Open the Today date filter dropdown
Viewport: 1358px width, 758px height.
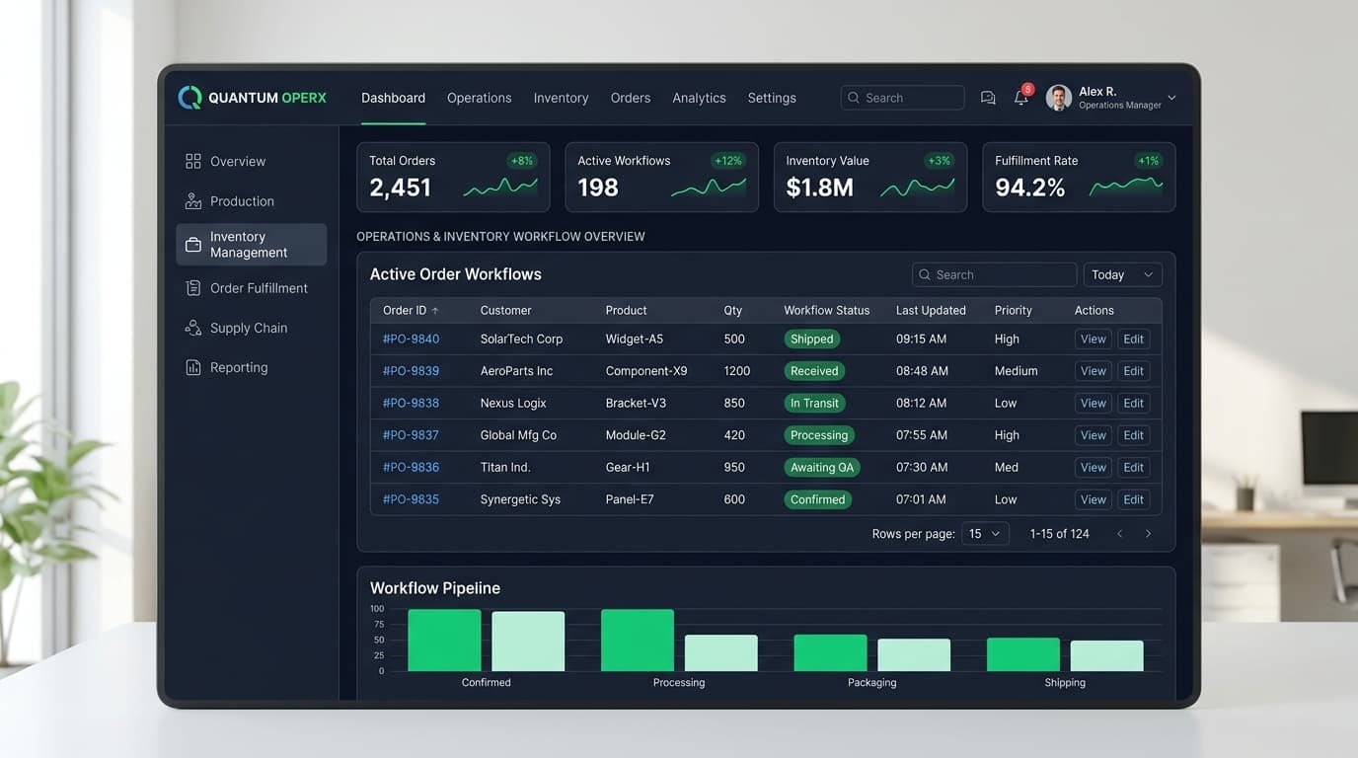[x=1123, y=274]
